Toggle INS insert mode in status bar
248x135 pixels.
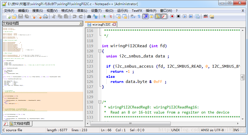tap(236, 130)
